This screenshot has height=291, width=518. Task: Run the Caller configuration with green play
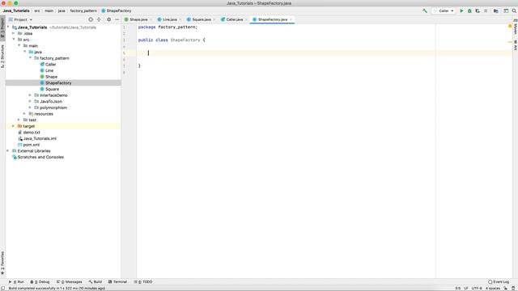click(x=461, y=11)
